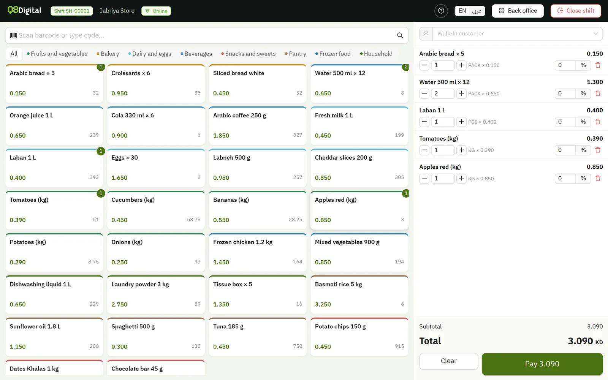
Task: Click the Online status indicator
Action: [156, 11]
